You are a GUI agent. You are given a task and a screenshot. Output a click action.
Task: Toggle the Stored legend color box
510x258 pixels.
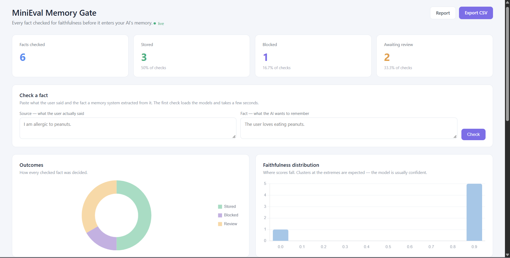click(220, 207)
